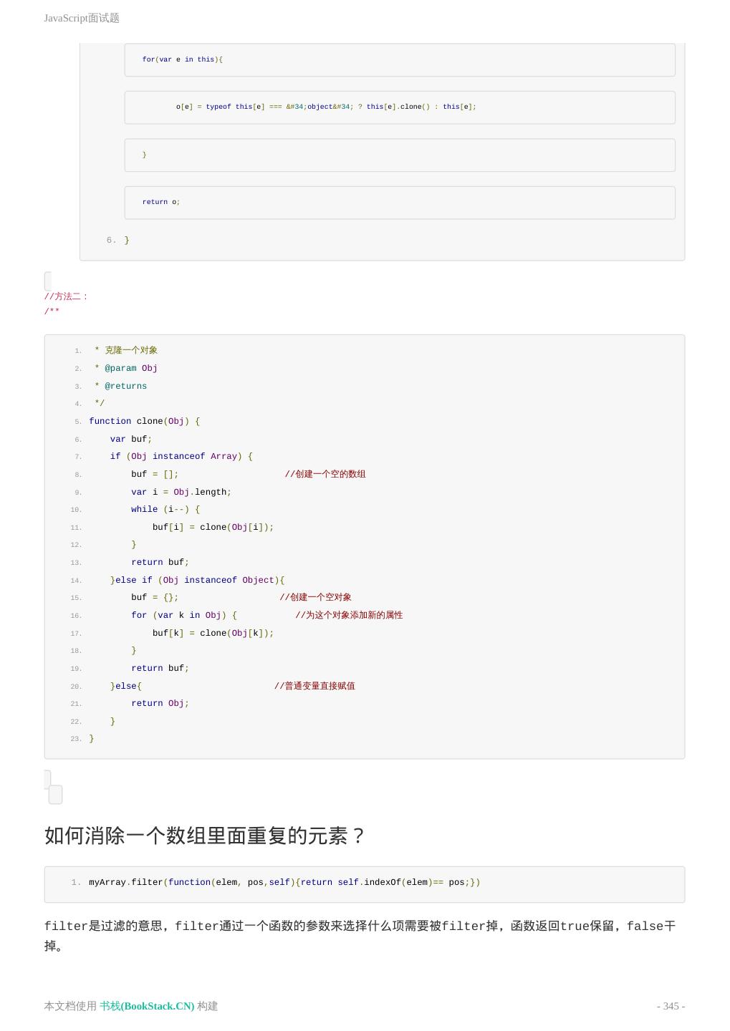Screen dimensions: 730x1031
Task: Click the heading 如何消除一个数组里面重复的元素？
Action: pos(206,836)
